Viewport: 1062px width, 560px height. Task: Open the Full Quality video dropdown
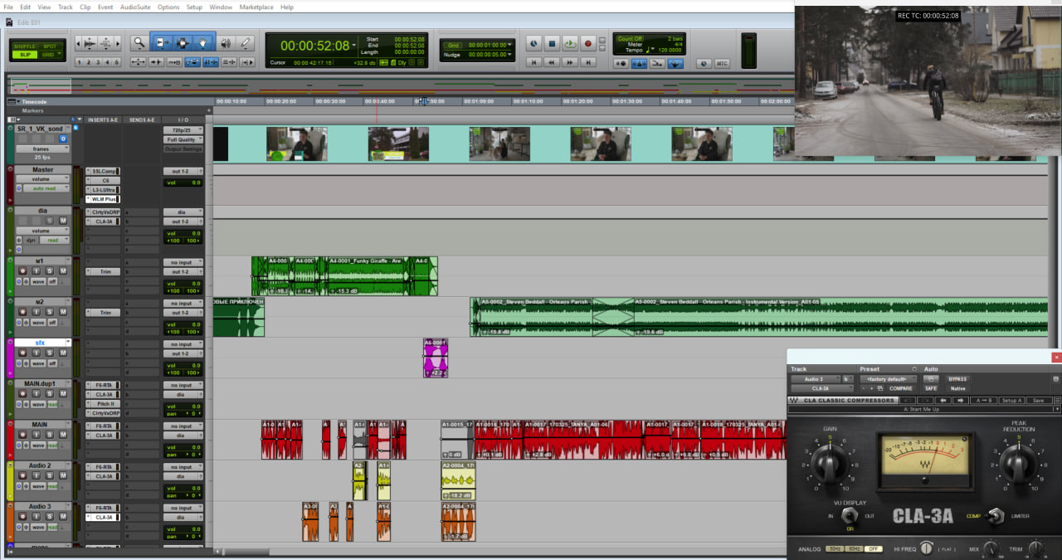coord(183,139)
